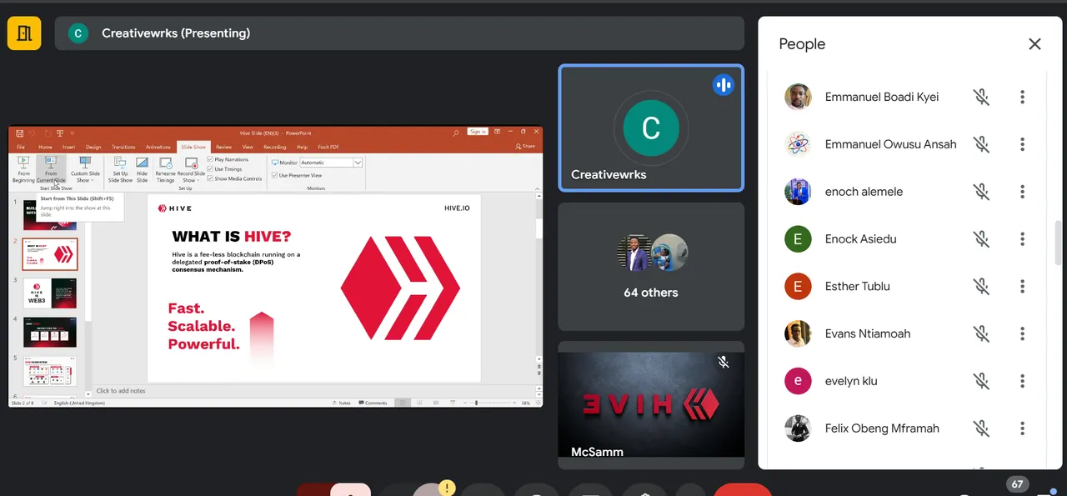Switch to Review tab in PowerPoint
Image resolution: width=1067 pixels, height=496 pixels.
(x=223, y=147)
